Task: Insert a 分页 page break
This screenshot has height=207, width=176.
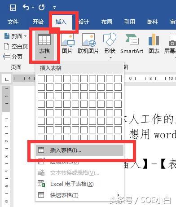Action: [13, 57]
